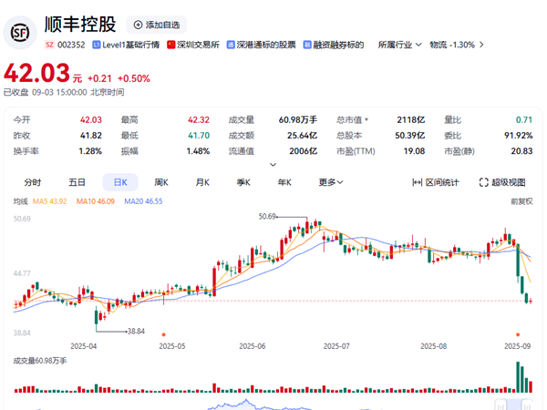Click the tallest green volume bar

click(518, 377)
